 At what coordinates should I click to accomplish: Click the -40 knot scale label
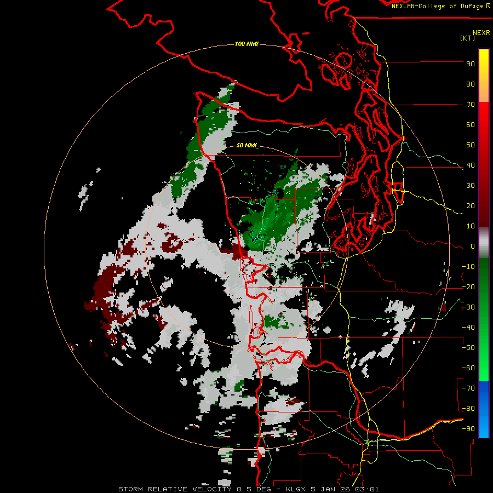pos(468,328)
